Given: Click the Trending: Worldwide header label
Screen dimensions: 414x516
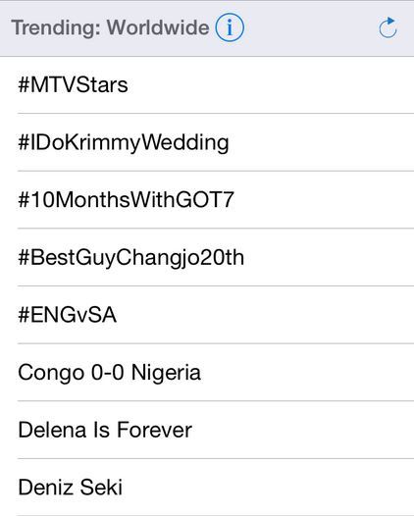Looking at the screenshot, I should 110,27.
